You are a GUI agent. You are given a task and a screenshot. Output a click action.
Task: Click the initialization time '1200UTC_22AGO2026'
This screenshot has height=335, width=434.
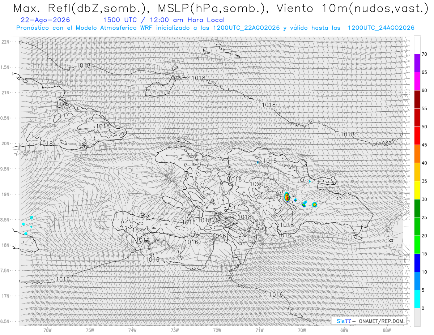(246, 28)
